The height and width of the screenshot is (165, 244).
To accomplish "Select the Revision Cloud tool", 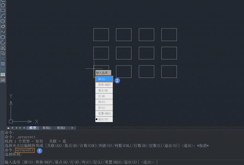I will [x=3, y=26].
